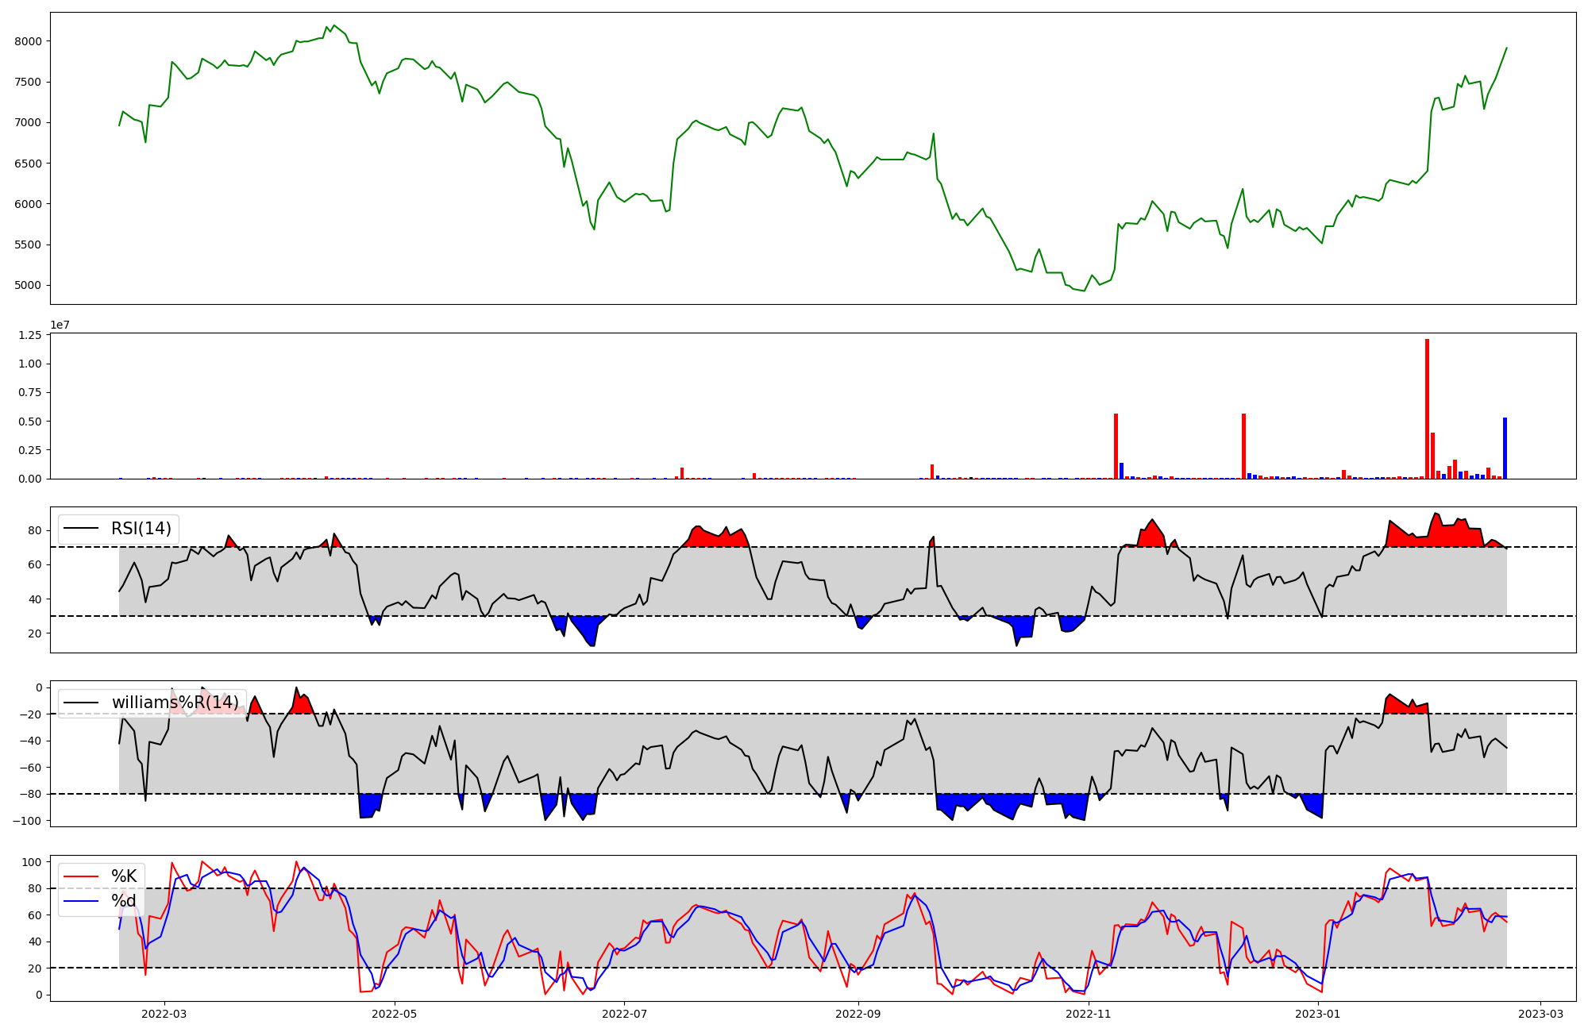Click the %d legend entry
The image size is (1588, 1032).
coord(124,901)
